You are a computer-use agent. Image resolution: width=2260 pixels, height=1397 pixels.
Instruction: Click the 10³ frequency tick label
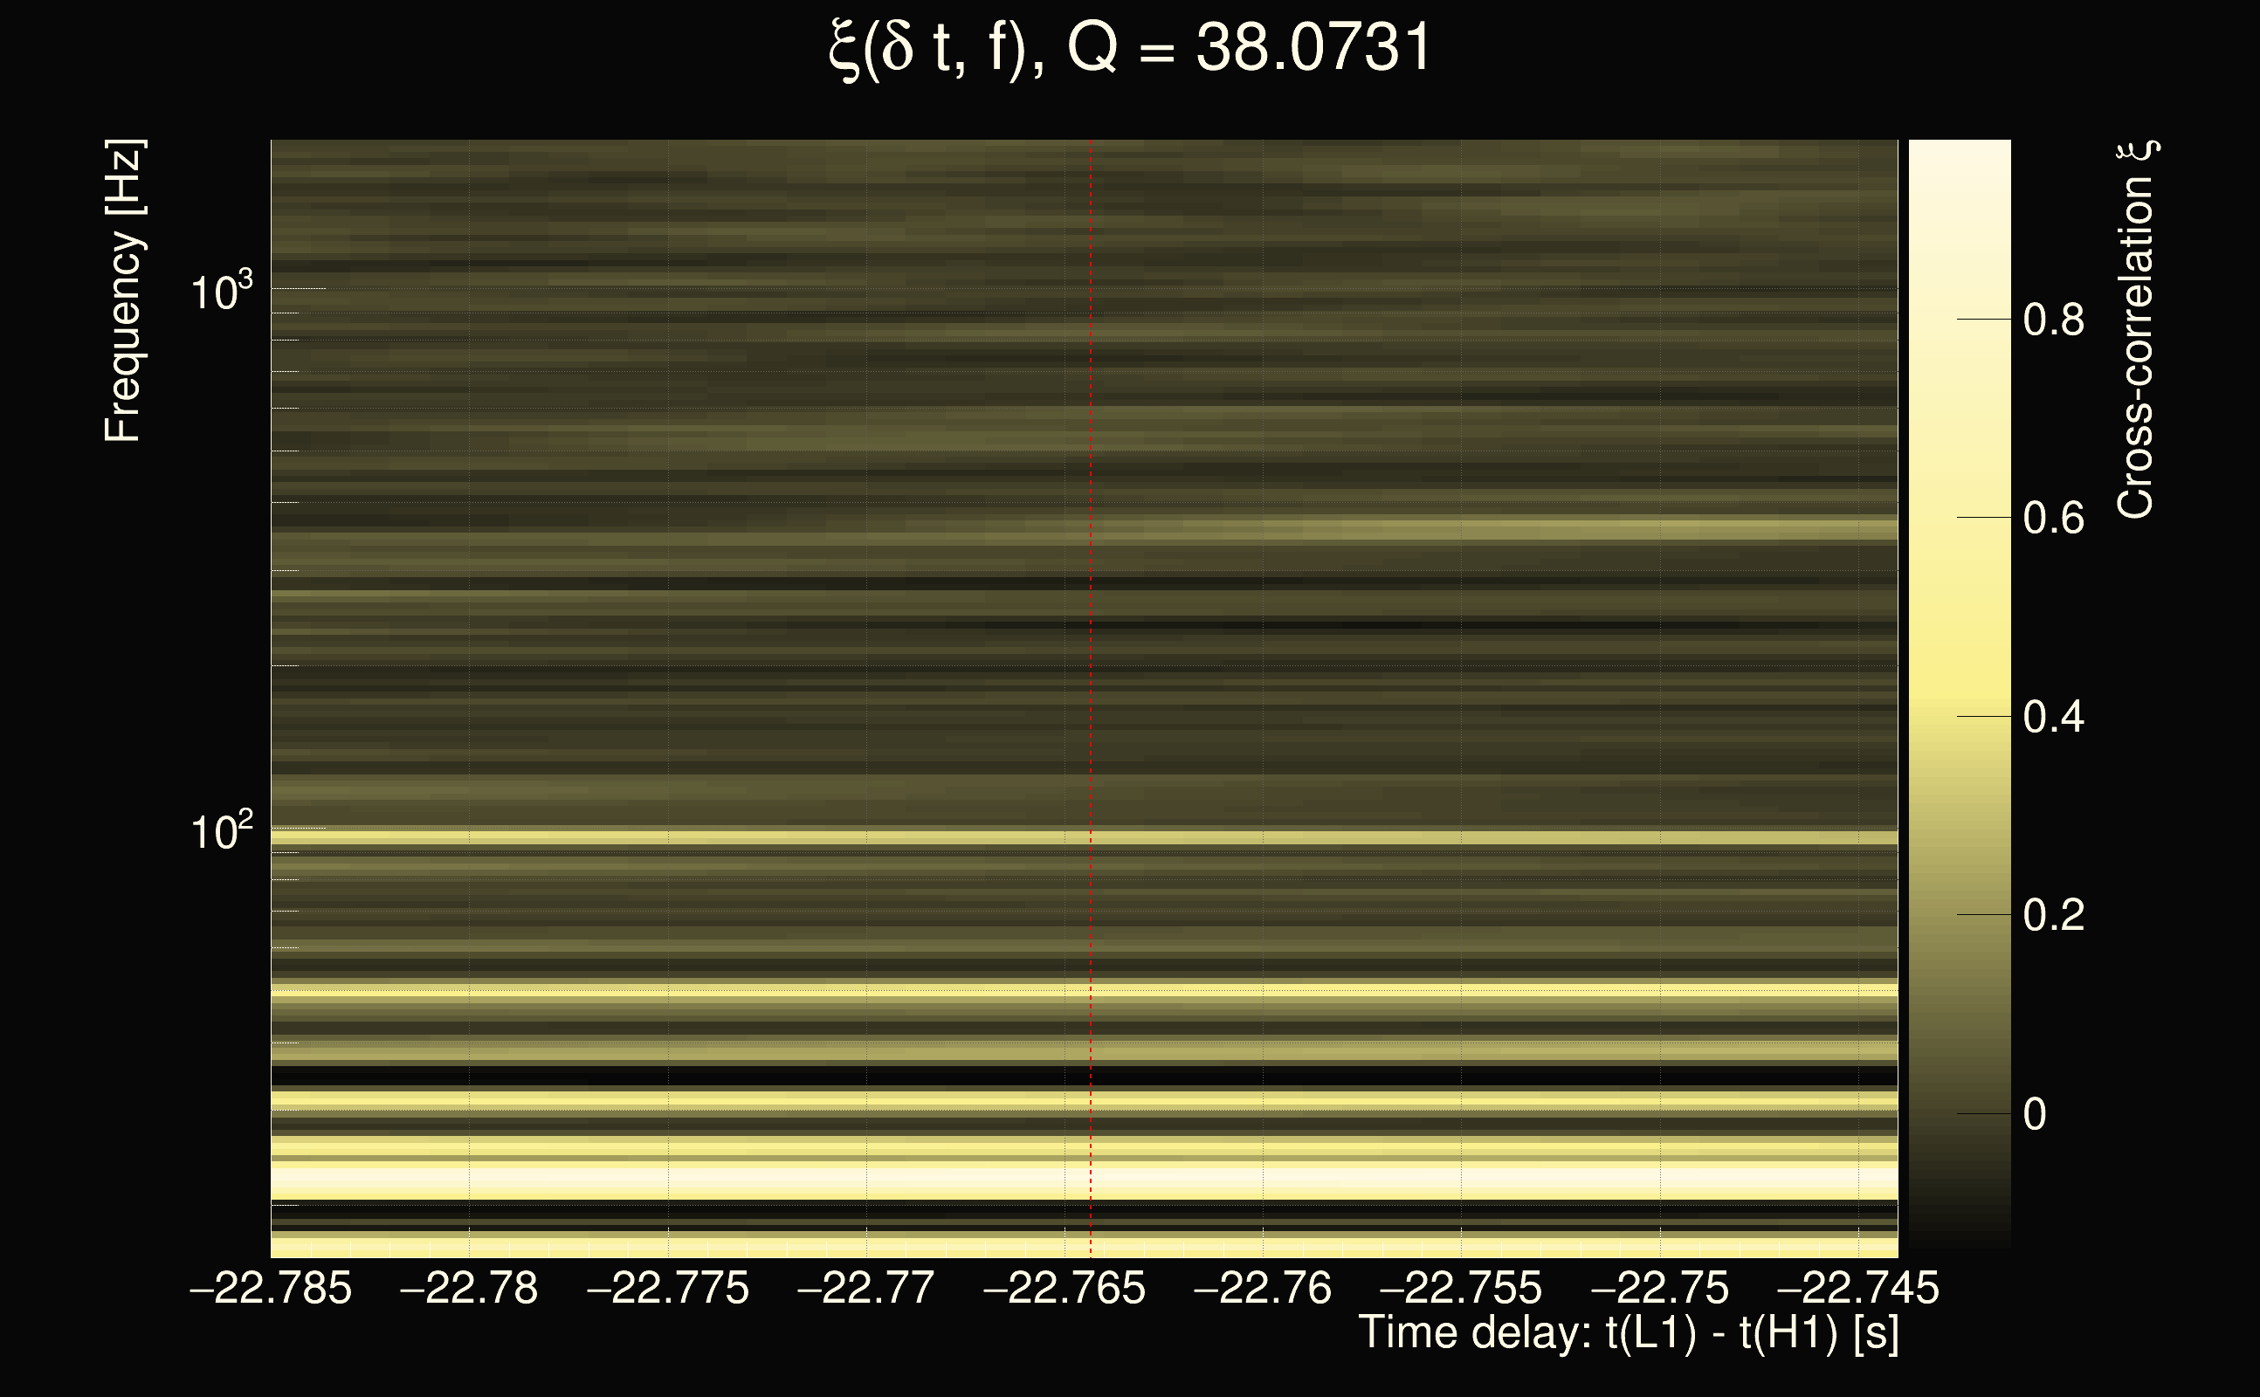click(x=221, y=292)
